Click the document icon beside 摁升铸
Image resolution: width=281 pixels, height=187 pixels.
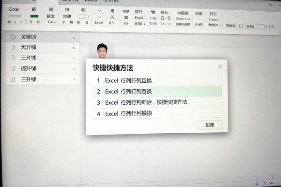tap(13, 68)
